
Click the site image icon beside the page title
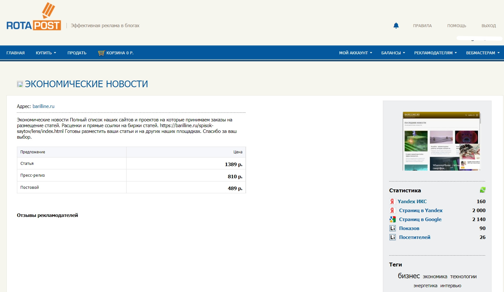tap(20, 84)
